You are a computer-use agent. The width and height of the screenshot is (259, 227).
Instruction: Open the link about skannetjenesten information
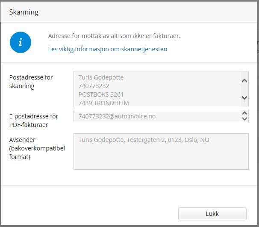pos(107,49)
